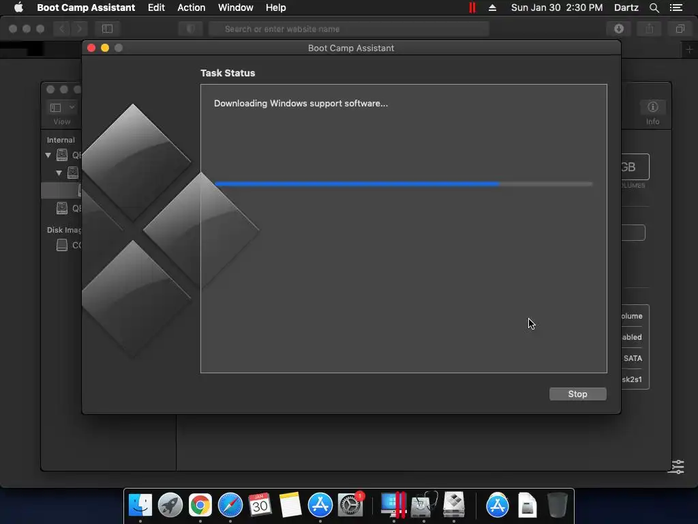Open the Edit menu
The width and height of the screenshot is (698, 524).
[156, 8]
